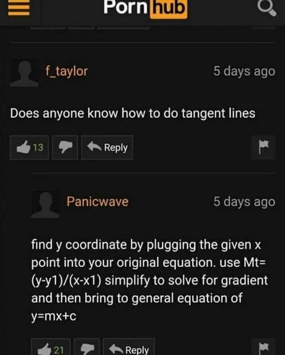Click Panicwave's 5 days ago timestamp
The width and height of the screenshot is (285, 355).
pos(244,202)
